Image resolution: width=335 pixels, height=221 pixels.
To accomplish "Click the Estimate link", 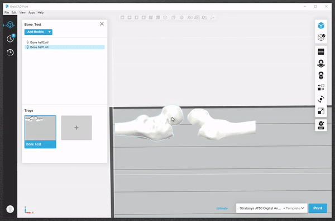I will [222, 208].
